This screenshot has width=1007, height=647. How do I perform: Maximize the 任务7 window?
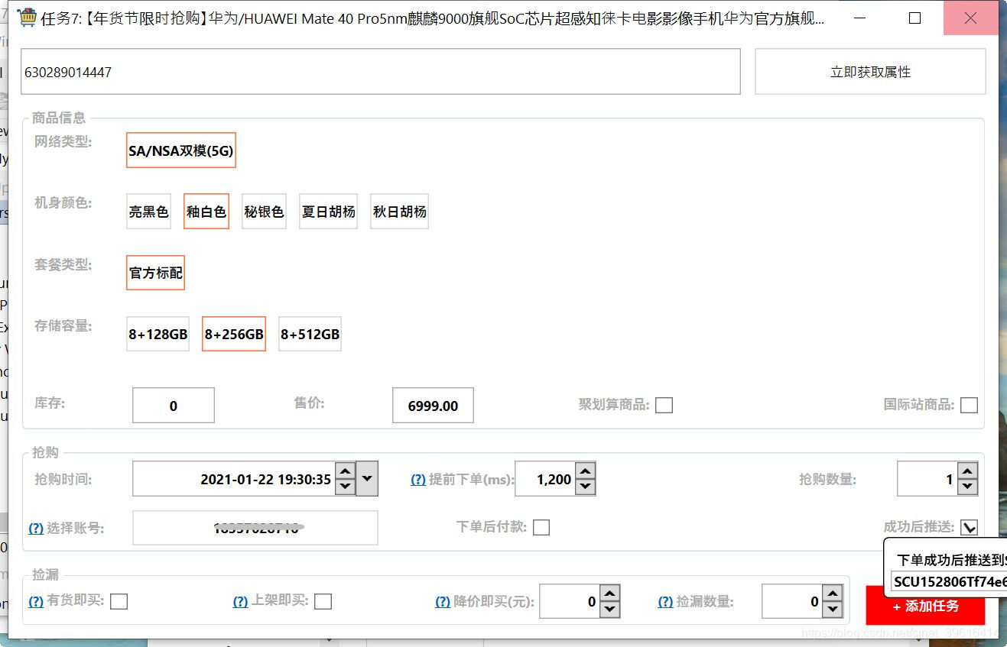(914, 18)
